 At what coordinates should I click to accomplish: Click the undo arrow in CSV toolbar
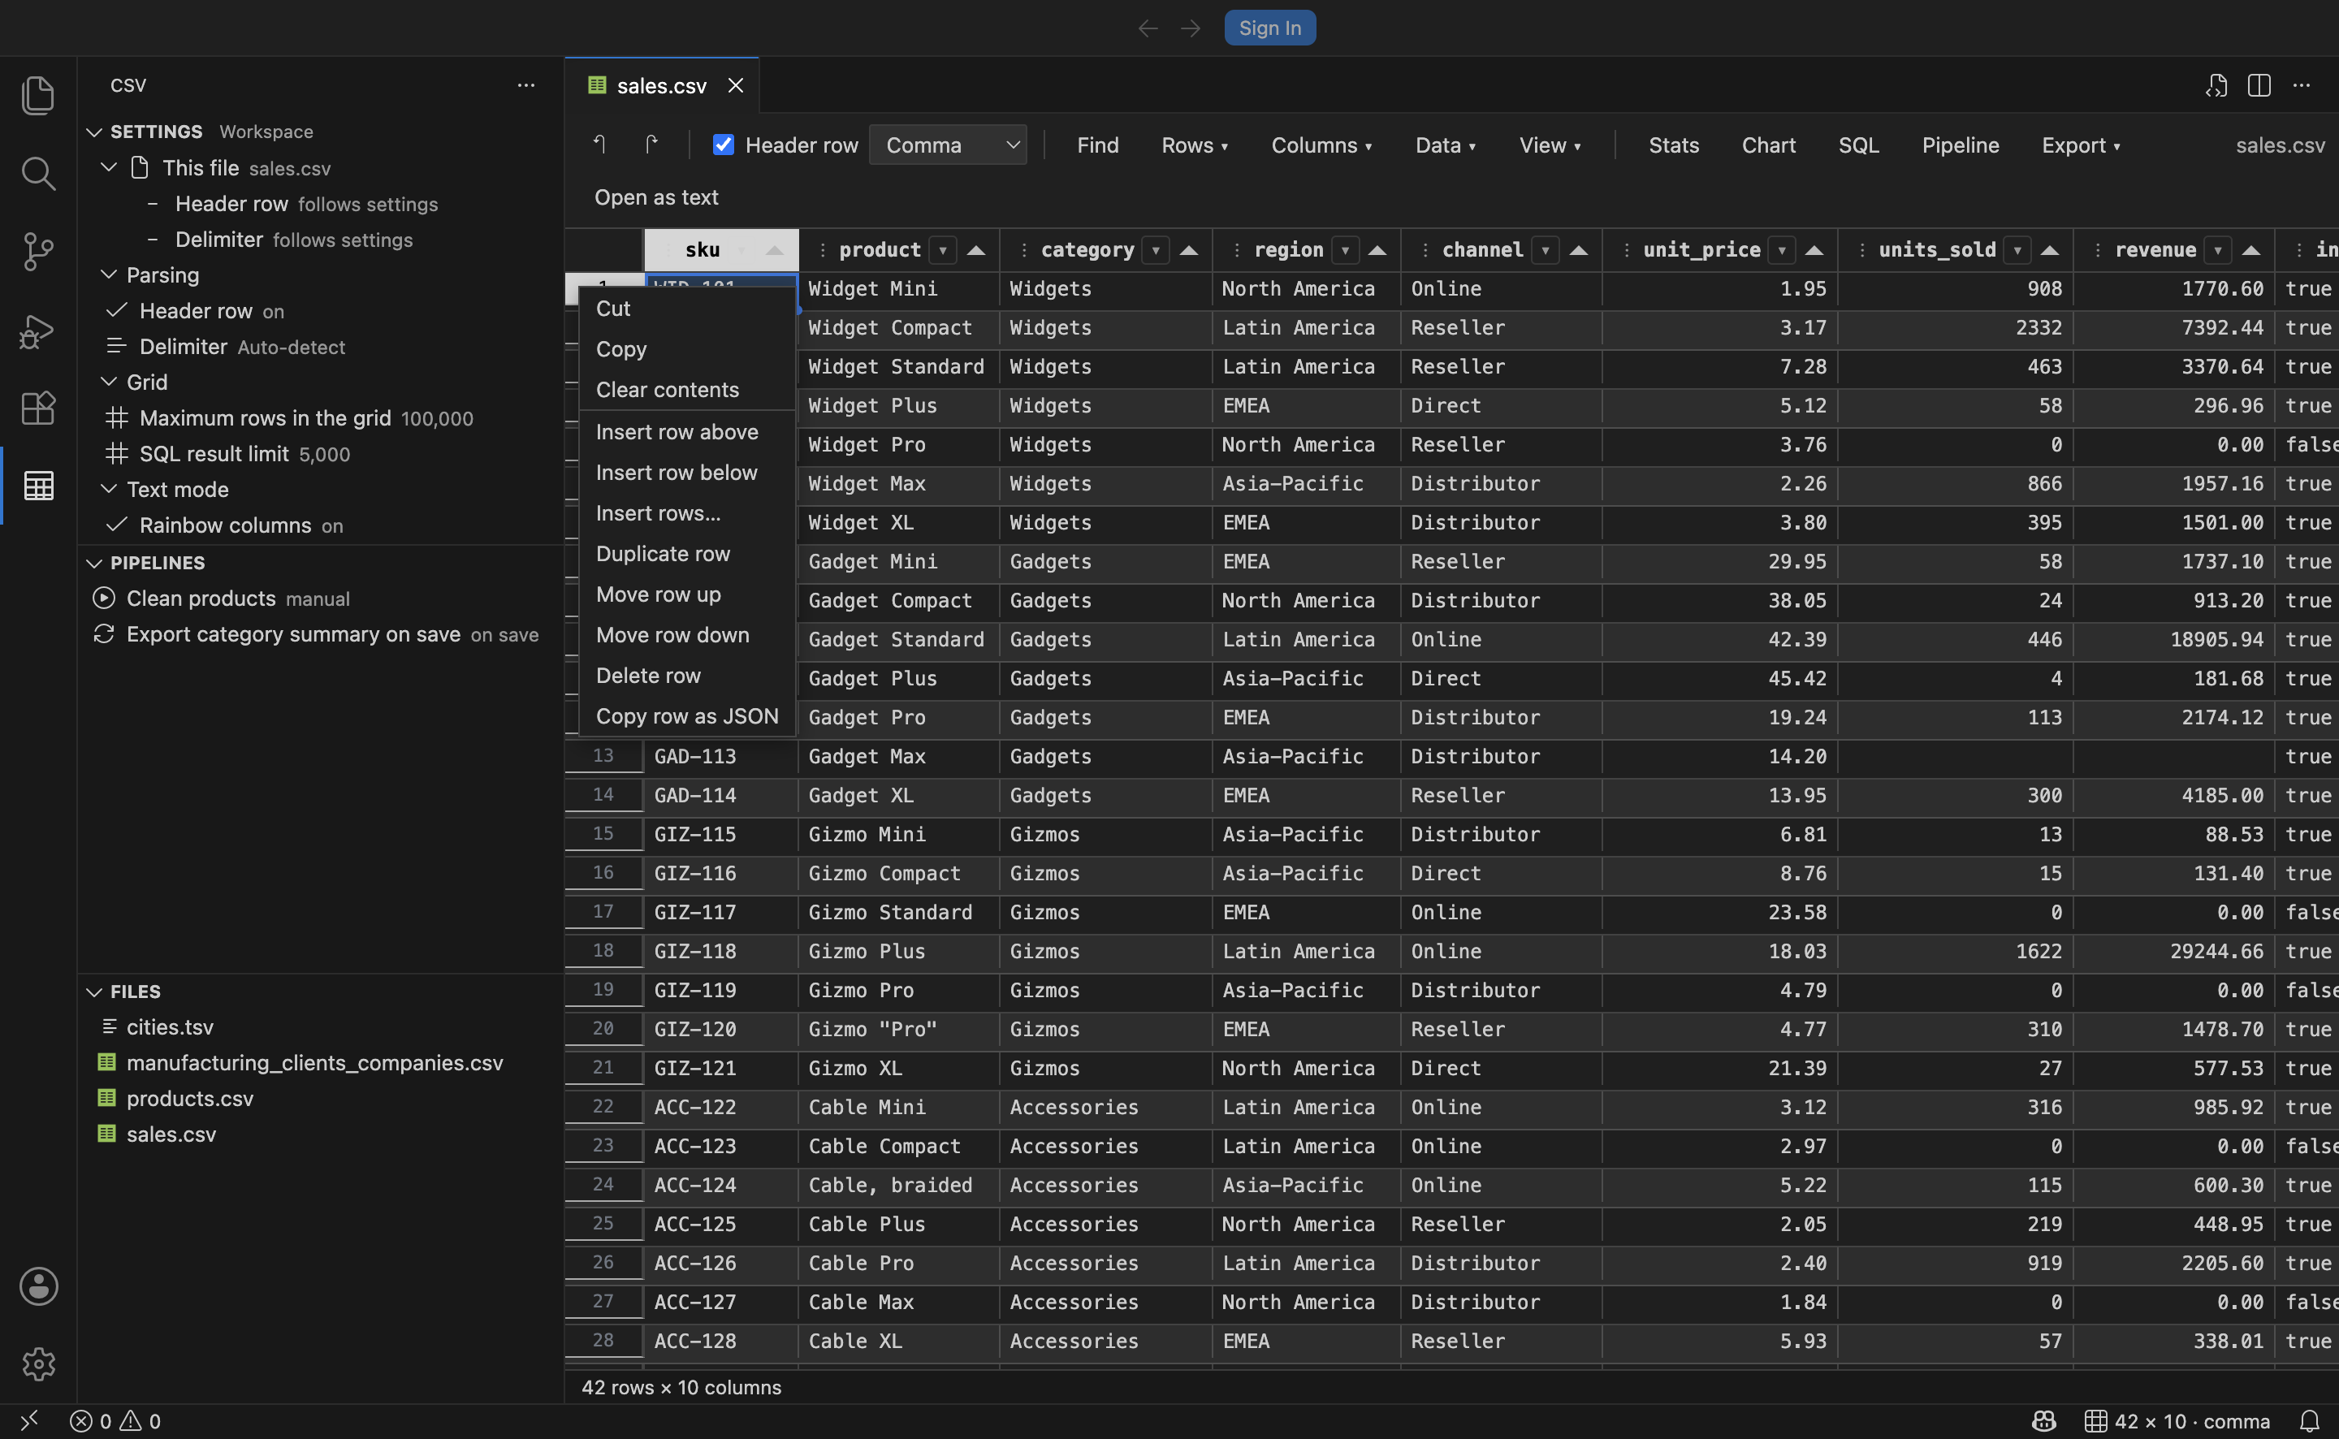599,145
